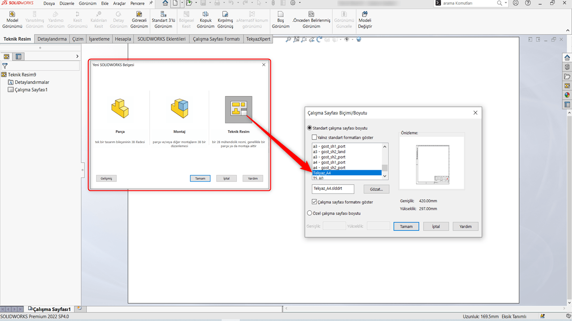
Task: Open the Custom Properties icon in task pane
Action: pos(567,105)
